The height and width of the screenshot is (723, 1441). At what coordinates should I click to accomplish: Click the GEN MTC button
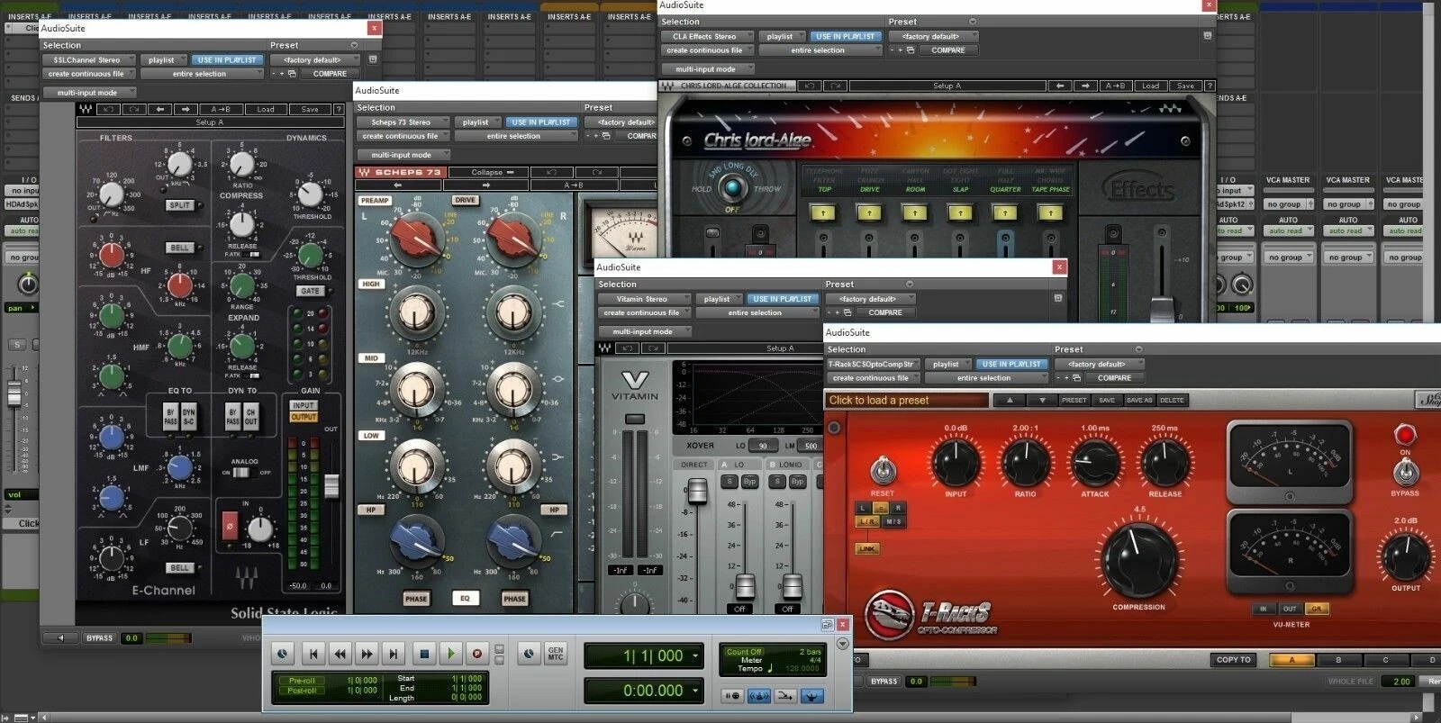[x=556, y=654]
